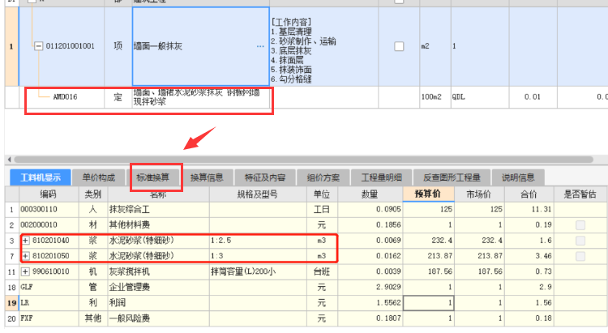The width and height of the screenshot is (608, 333).
Task: Click the 100m2 unit cell
Action: pos(435,97)
